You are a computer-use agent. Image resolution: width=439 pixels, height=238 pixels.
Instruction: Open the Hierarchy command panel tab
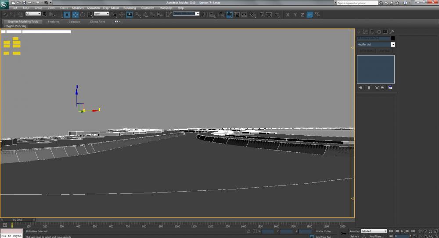click(372, 32)
